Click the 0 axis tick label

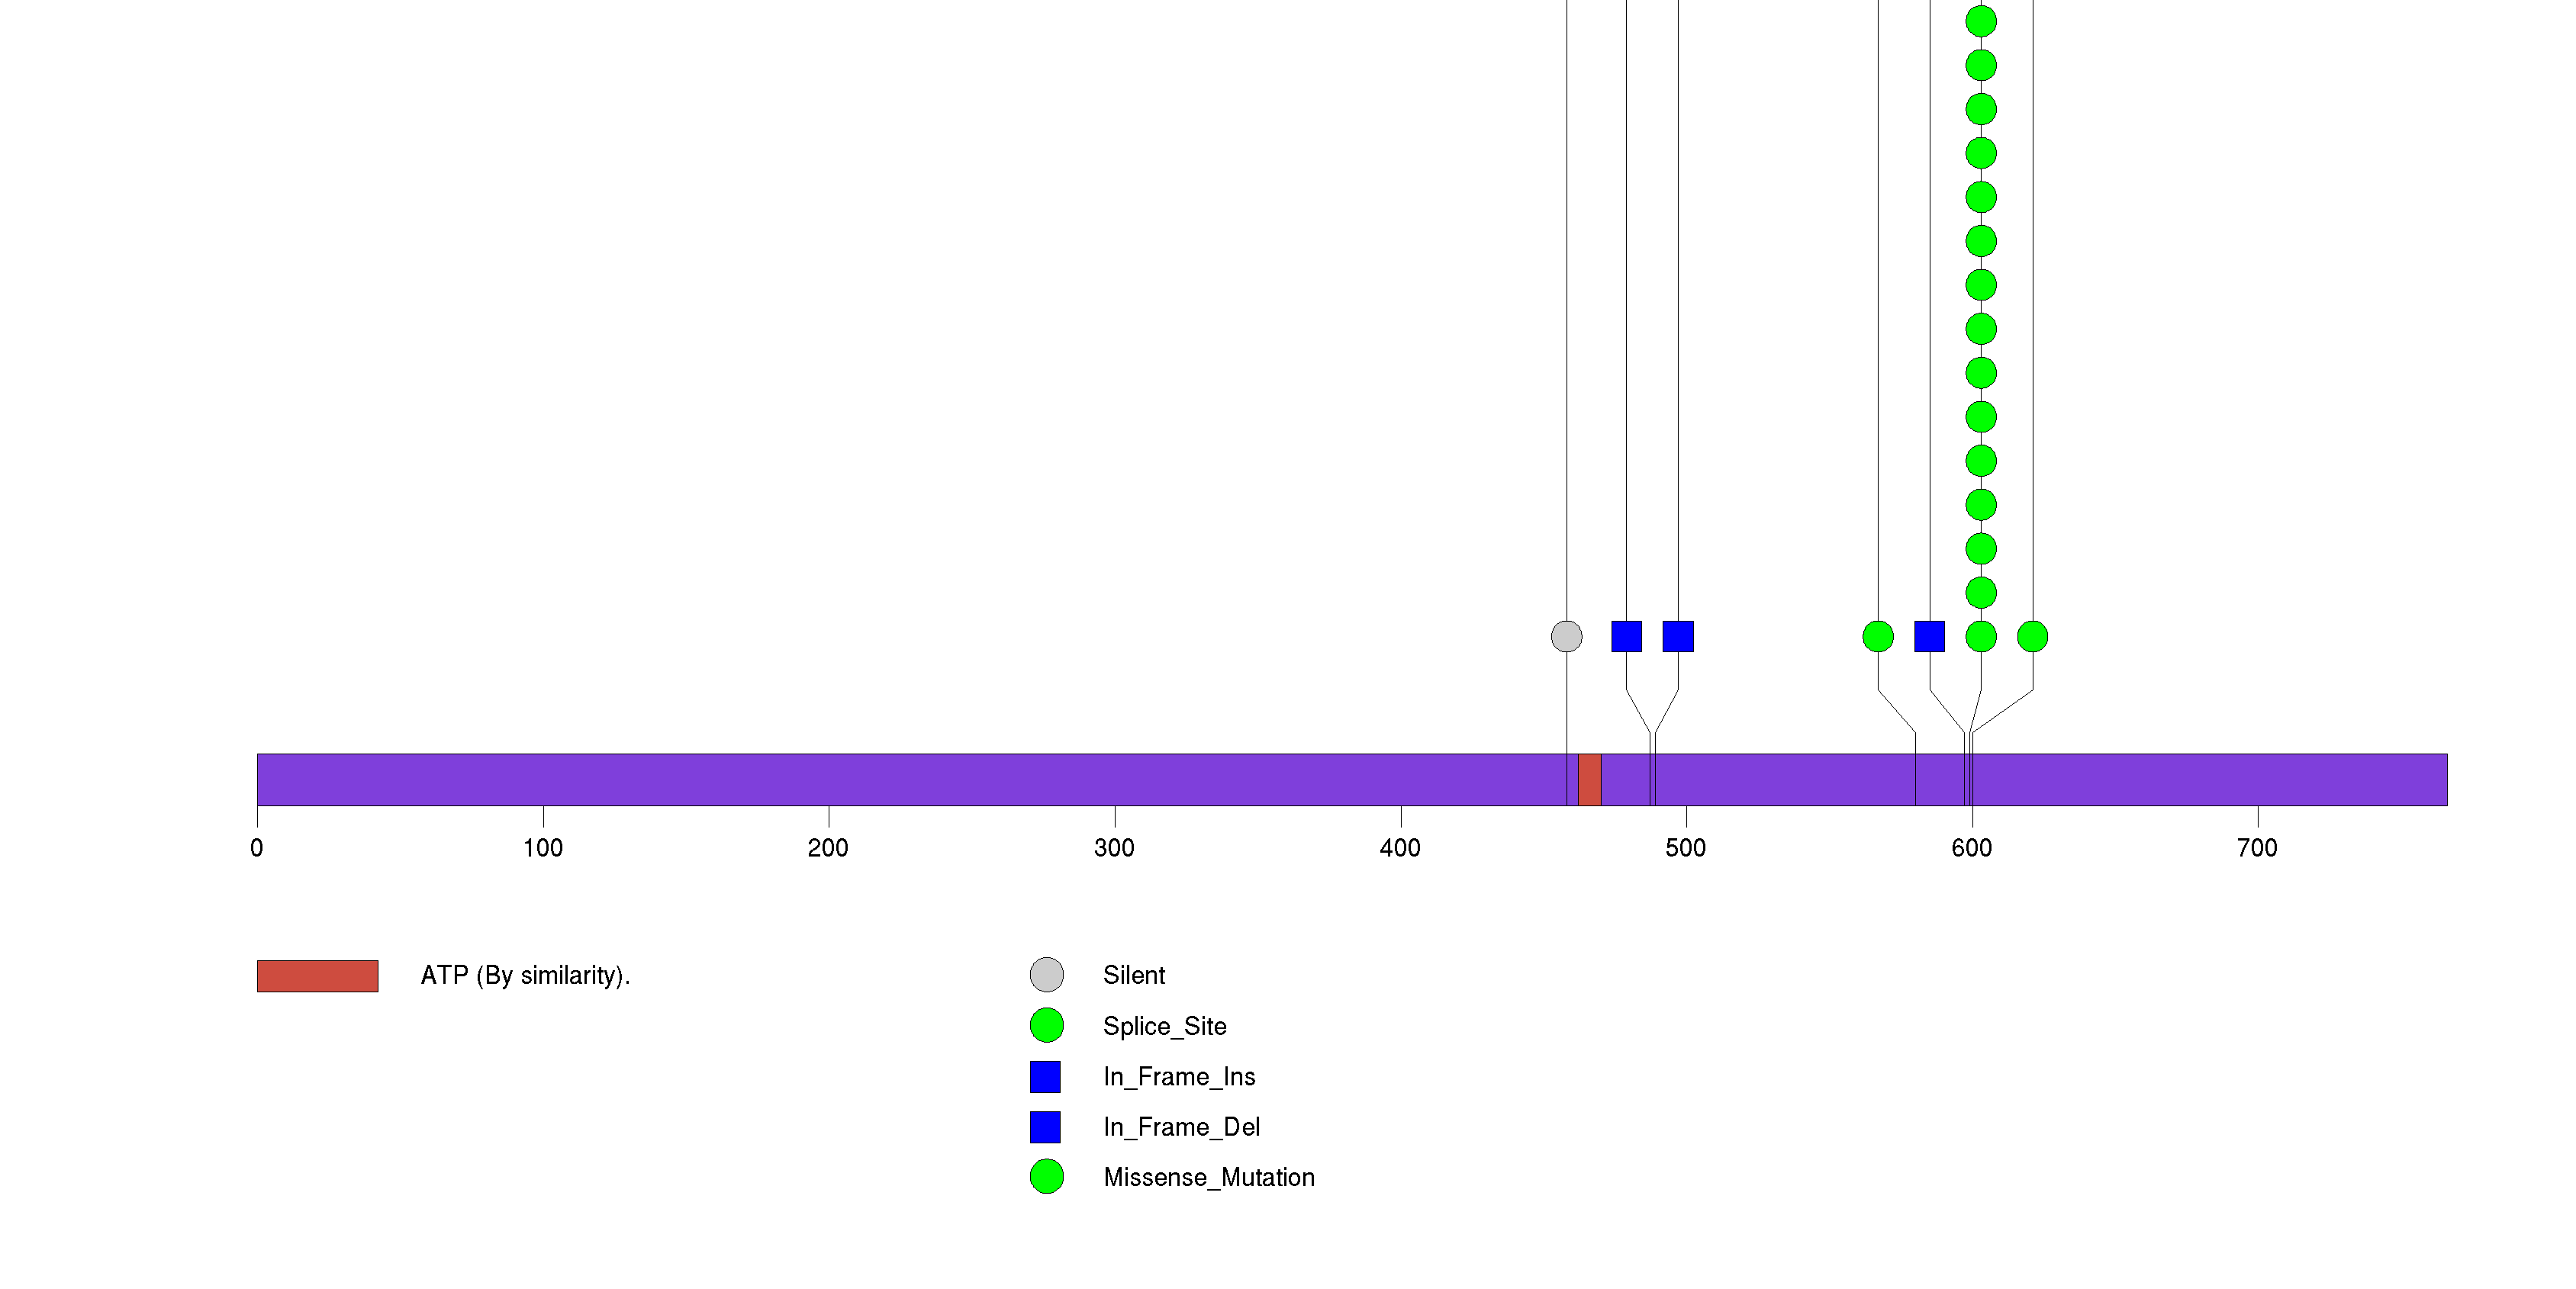pos(257,848)
